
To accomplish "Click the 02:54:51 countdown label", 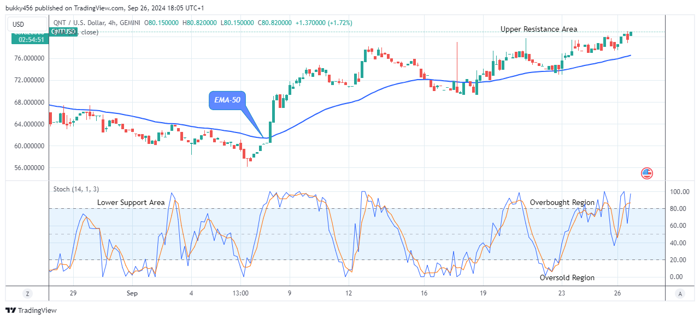I will [x=31, y=40].
